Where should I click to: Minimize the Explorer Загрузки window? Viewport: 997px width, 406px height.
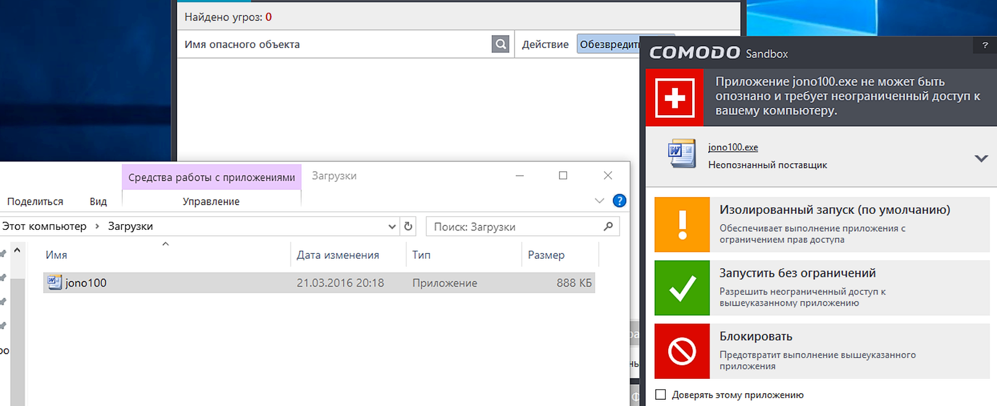coord(519,176)
